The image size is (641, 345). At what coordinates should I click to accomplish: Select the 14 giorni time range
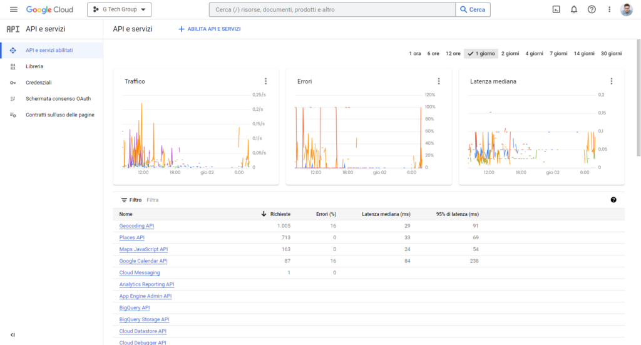tap(584, 54)
